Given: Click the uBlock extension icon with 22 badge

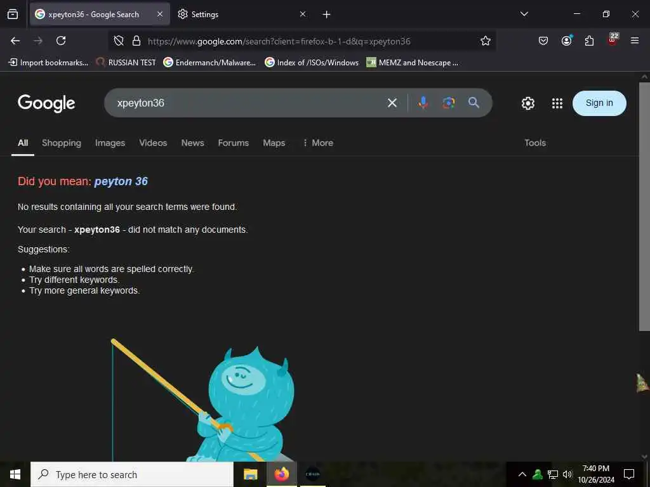Looking at the screenshot, I should pyautogui.click(x=613, y=40).
